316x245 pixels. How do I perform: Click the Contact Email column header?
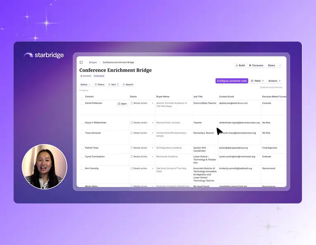click(x=226, y=97)
